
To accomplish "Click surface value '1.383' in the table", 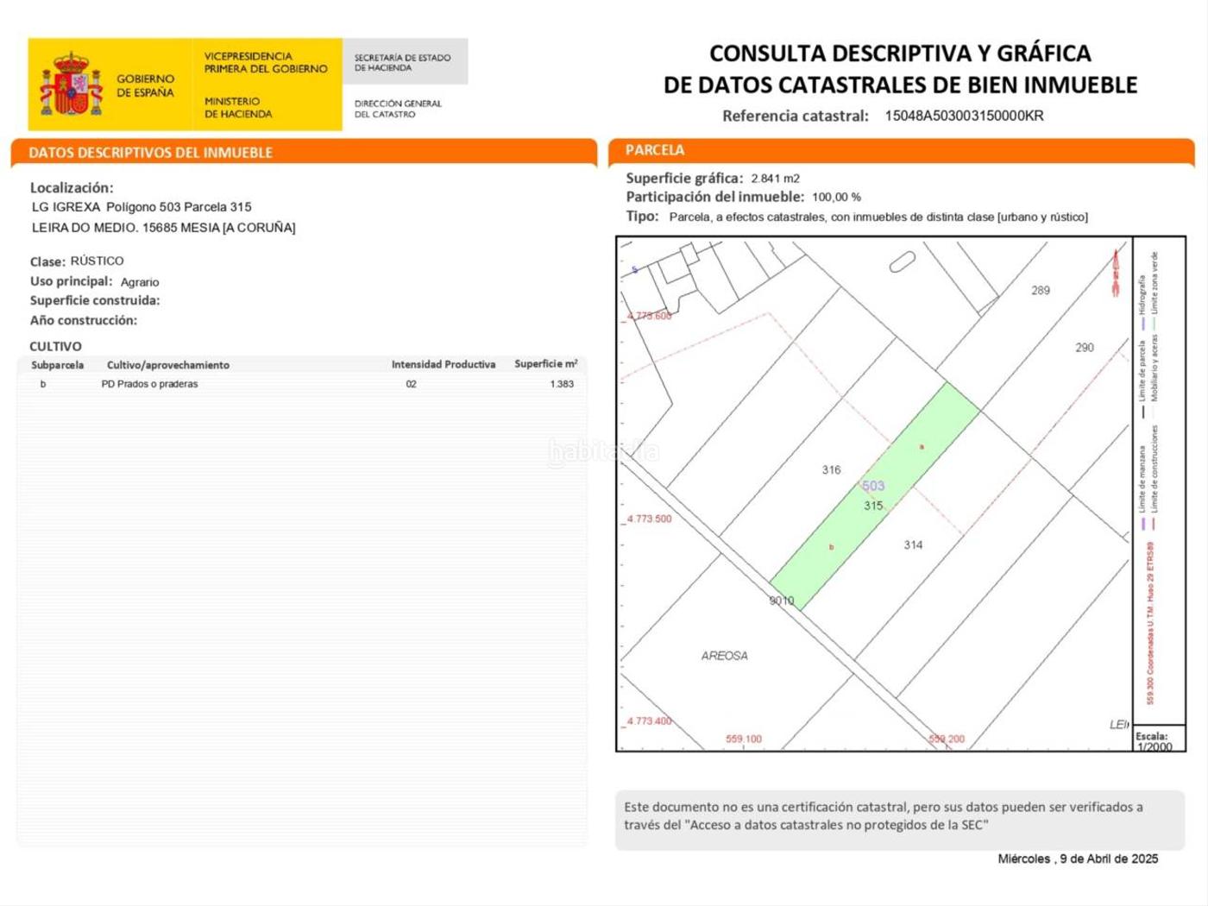I will click(562, 384).
